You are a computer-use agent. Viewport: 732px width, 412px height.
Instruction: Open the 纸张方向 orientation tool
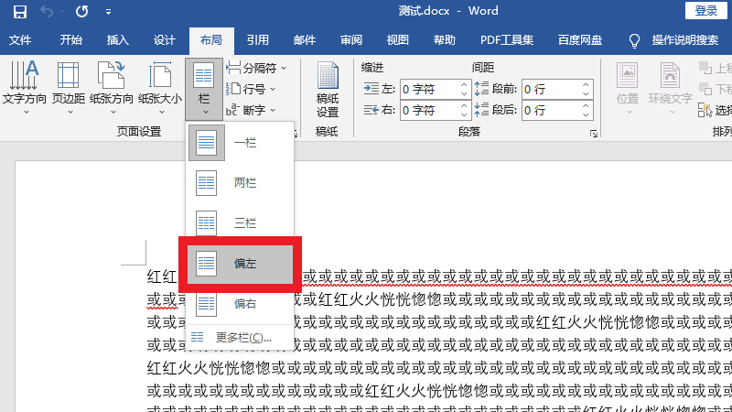click(112, 86)
